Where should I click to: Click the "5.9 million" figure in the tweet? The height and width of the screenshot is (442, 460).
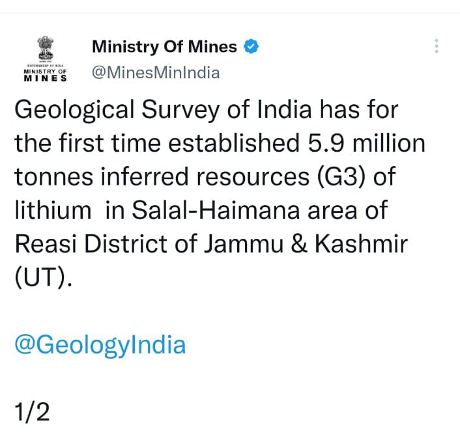coord(367,143)
